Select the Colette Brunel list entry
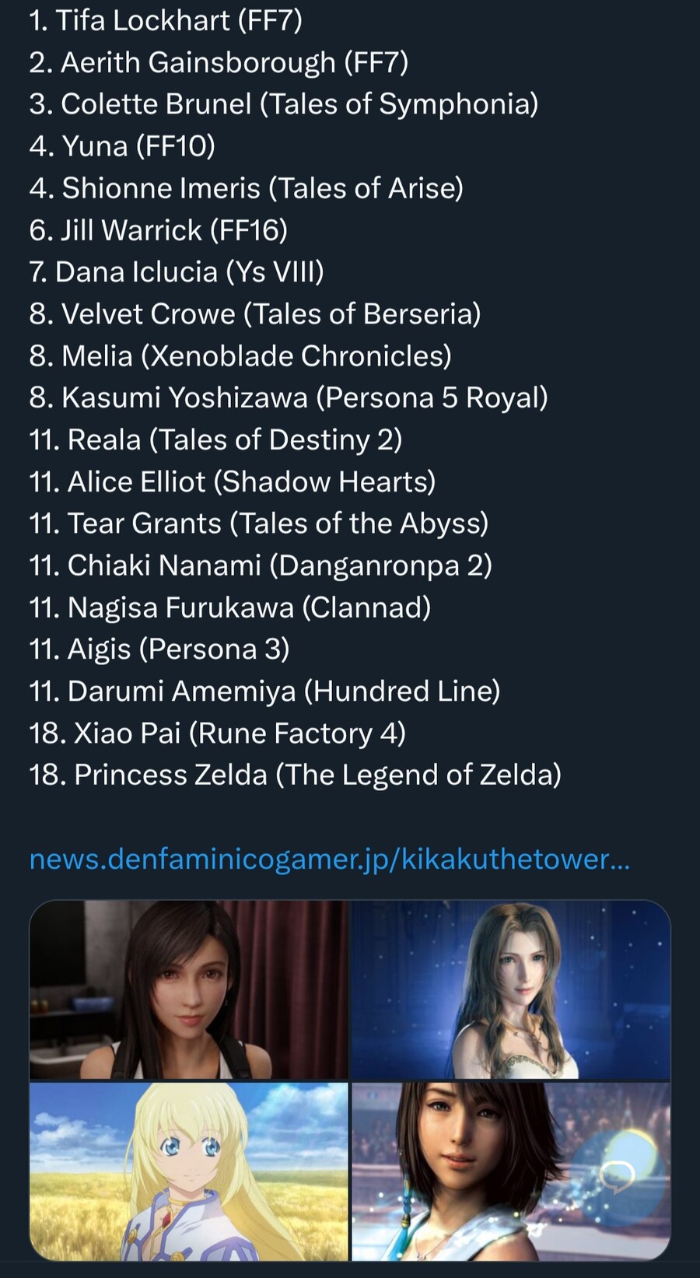 coord(284,104)
